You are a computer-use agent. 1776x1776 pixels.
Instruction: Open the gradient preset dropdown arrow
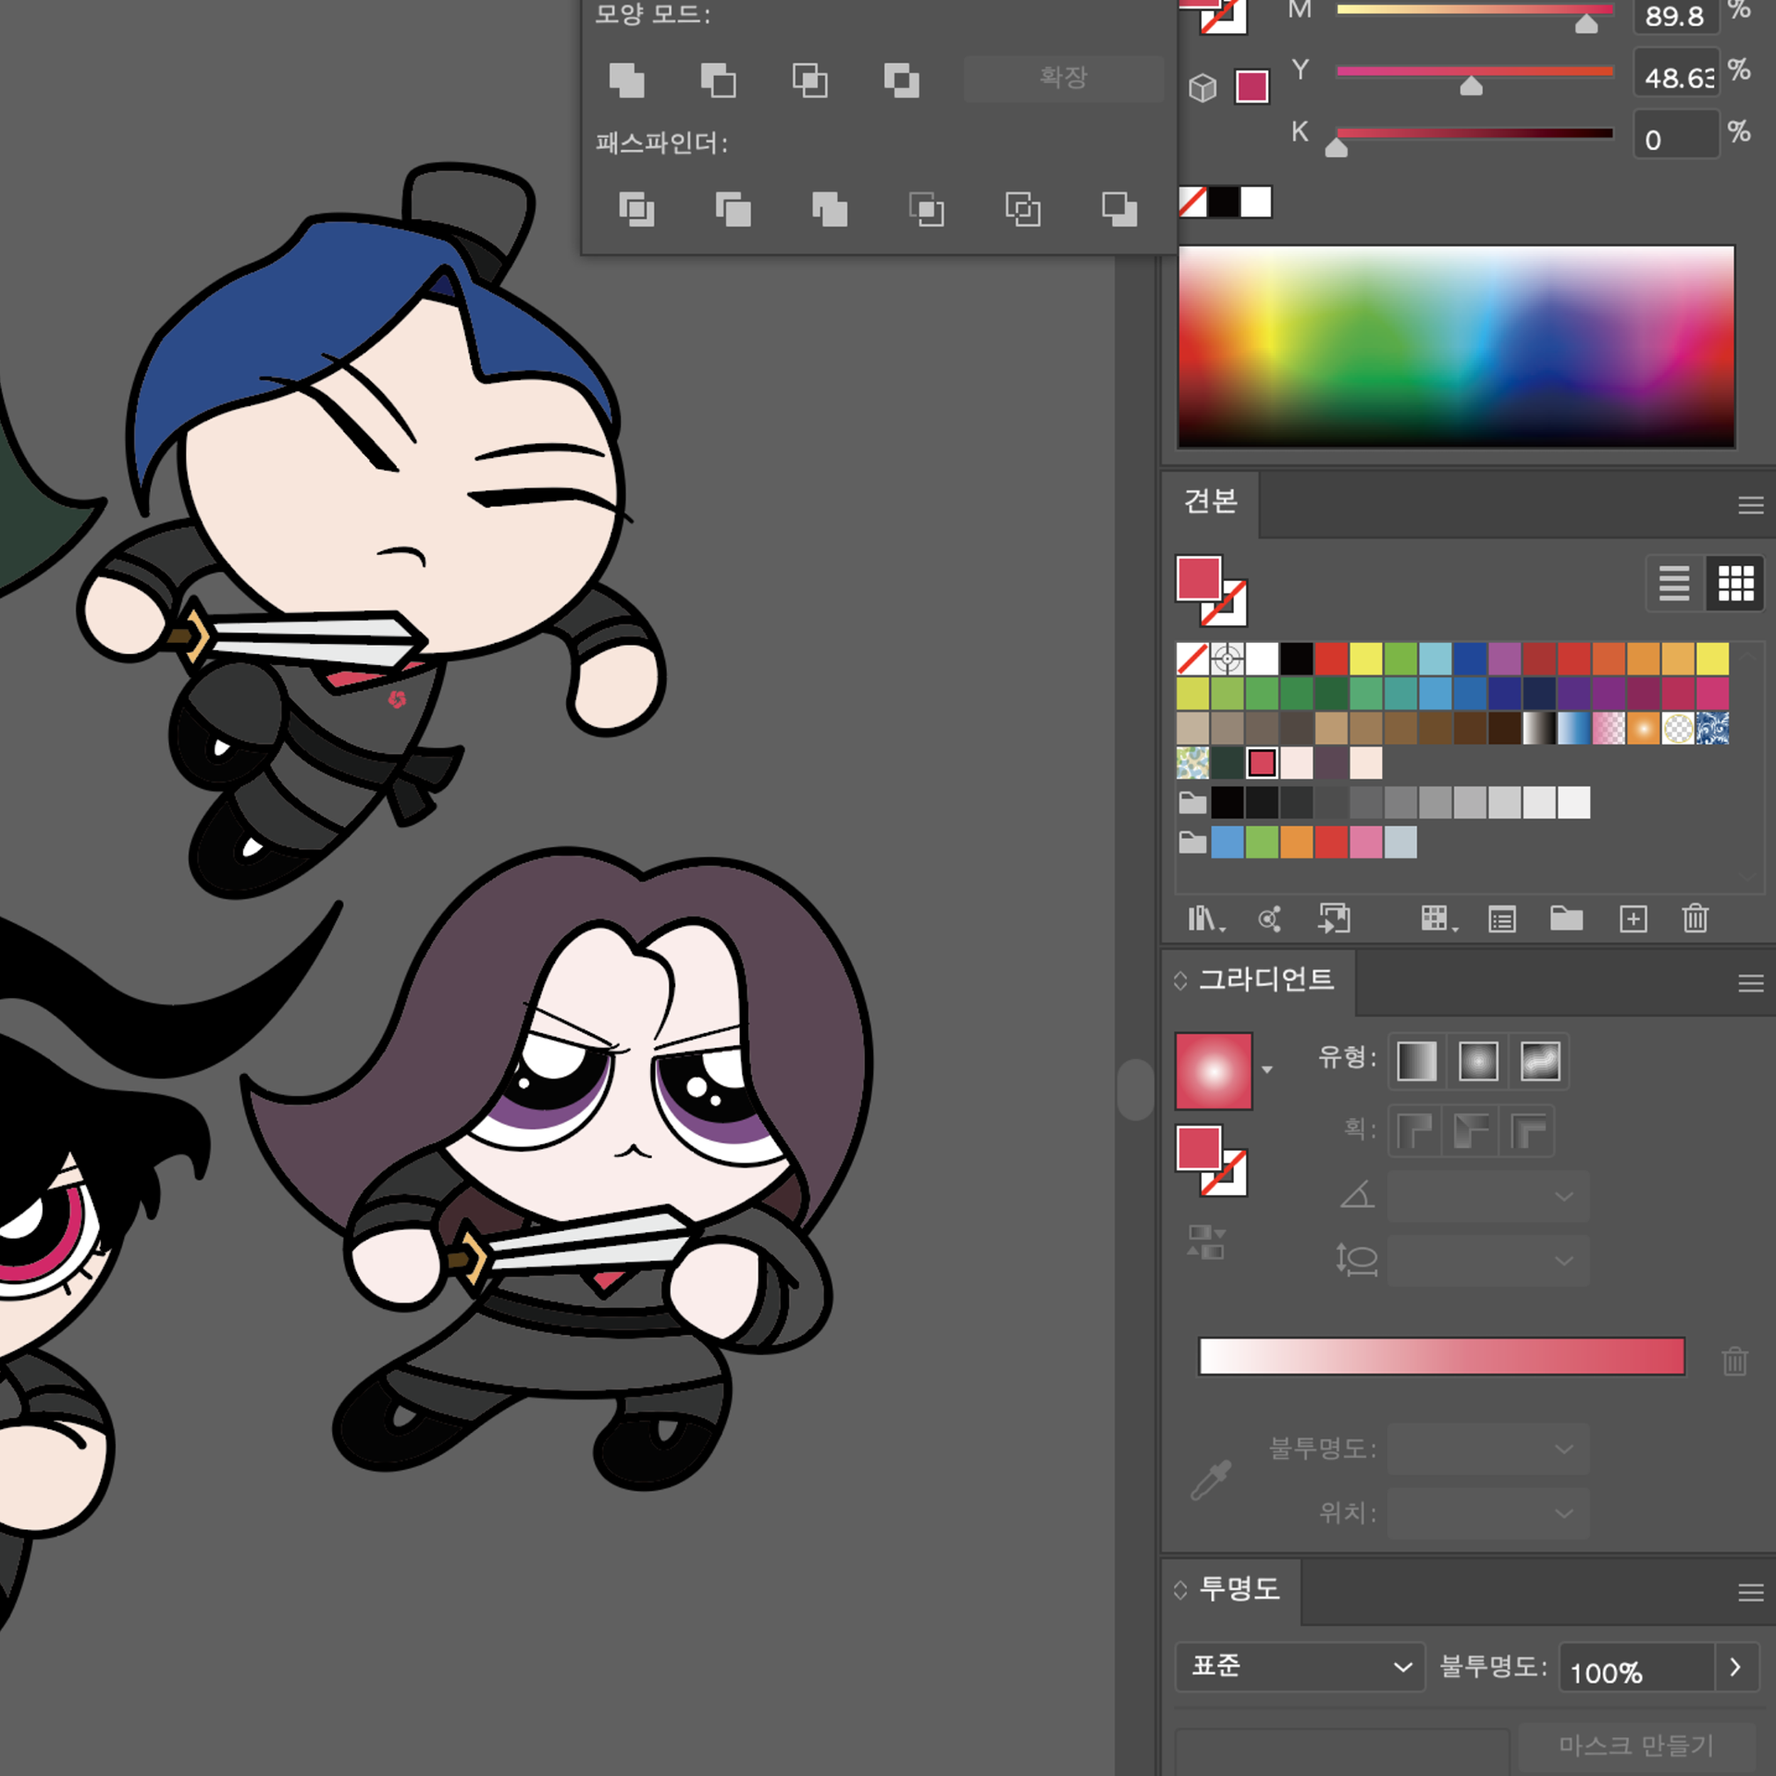coord(1267,1070)
